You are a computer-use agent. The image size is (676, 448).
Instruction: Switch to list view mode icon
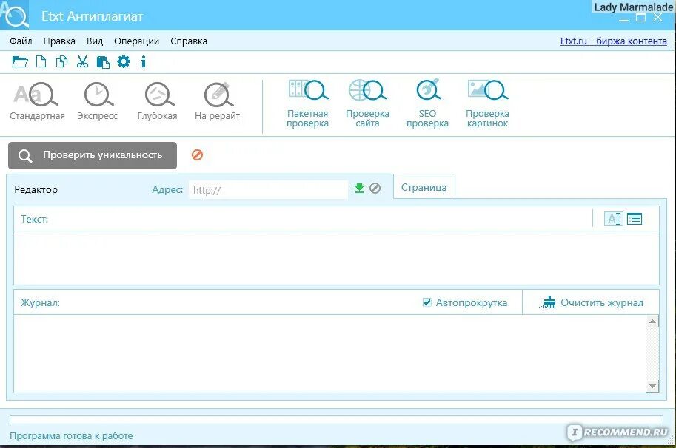pyautogui.click(x=635, y=219)
